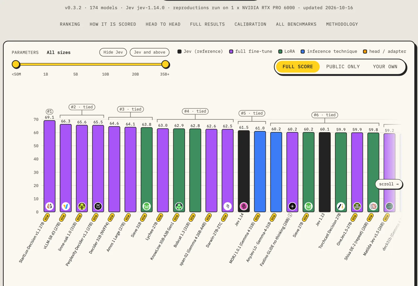
Task: Click the Shisa DE-2 (repeat) avatar icon
Action: pyautogui.click(x=373, y=206)
